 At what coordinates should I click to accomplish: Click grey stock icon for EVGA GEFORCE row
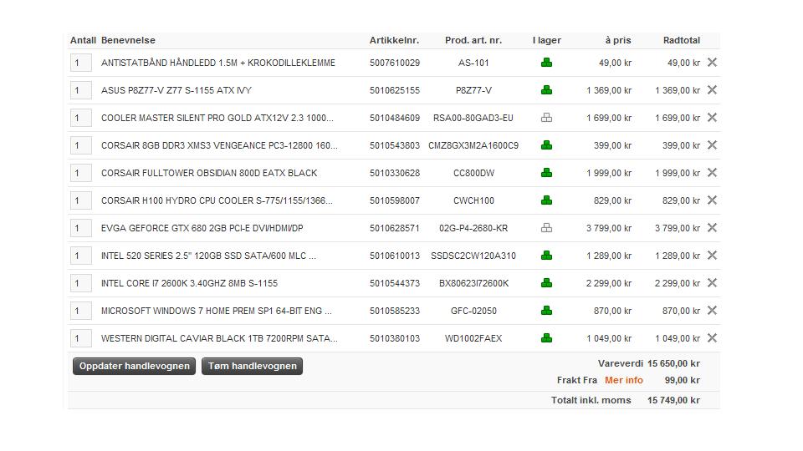click(x=546, y=228)
